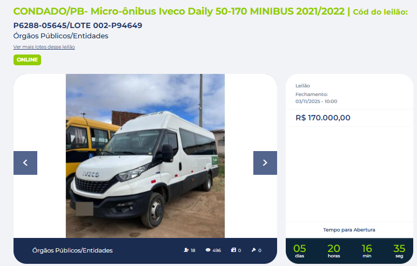This screenshot has height=266, width=417.
Task: Click the 05 dias countdown counter
Action: 299,251
